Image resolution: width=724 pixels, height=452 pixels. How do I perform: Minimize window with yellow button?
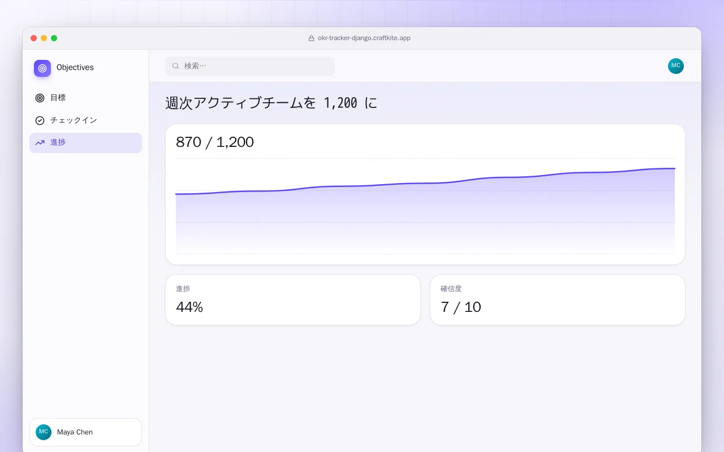coord(44,38)
